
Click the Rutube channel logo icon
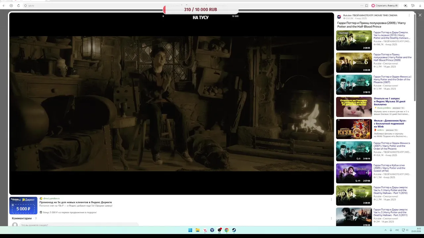point(339,17)
